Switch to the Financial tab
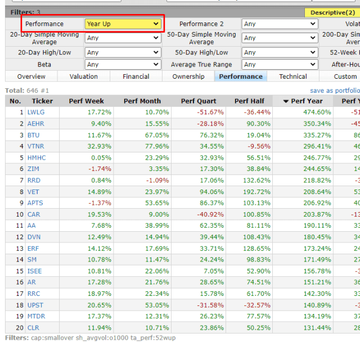Viewport: 360px width, 342px height. (x=136, y=76)
